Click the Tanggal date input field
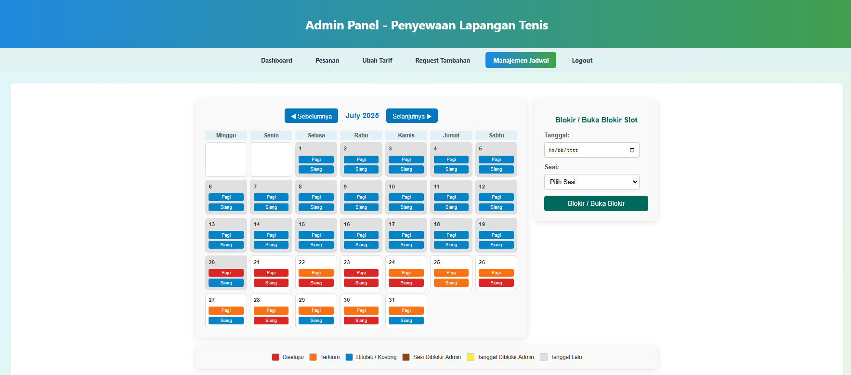The height and width of the screenshot is (375, 851). point(585,150)
